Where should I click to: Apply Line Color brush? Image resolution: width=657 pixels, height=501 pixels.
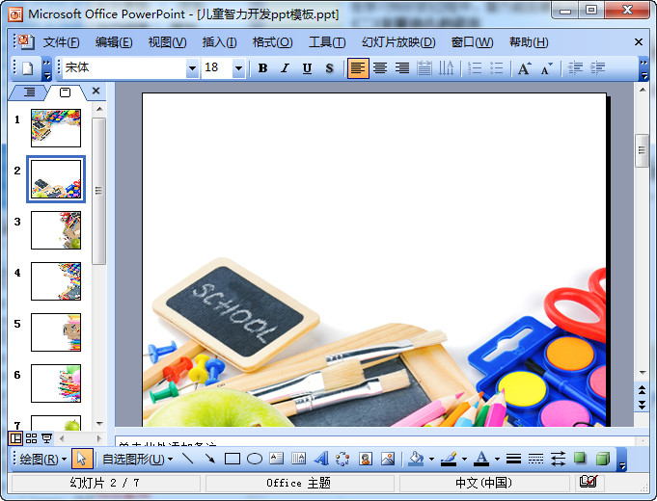tap(449, 459)
